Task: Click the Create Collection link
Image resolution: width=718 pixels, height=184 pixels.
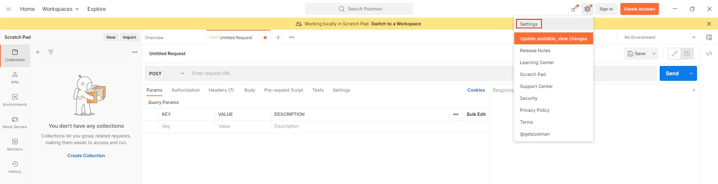Action: coord(86,156)
